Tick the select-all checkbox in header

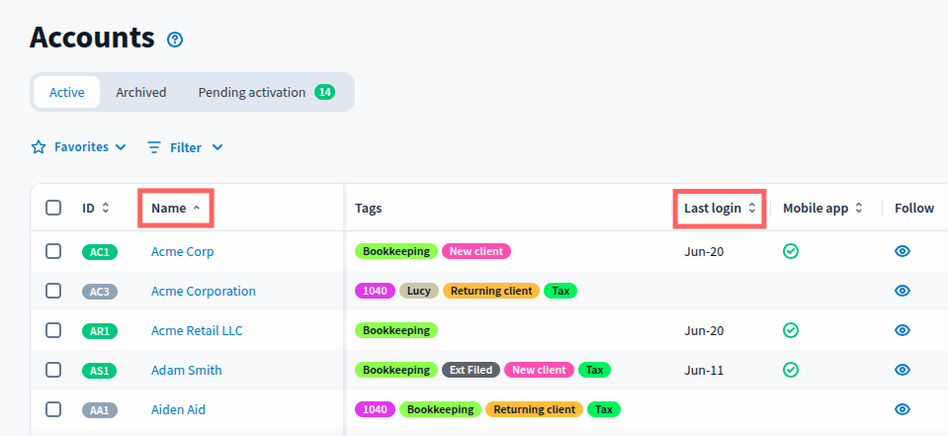(53, 208)
